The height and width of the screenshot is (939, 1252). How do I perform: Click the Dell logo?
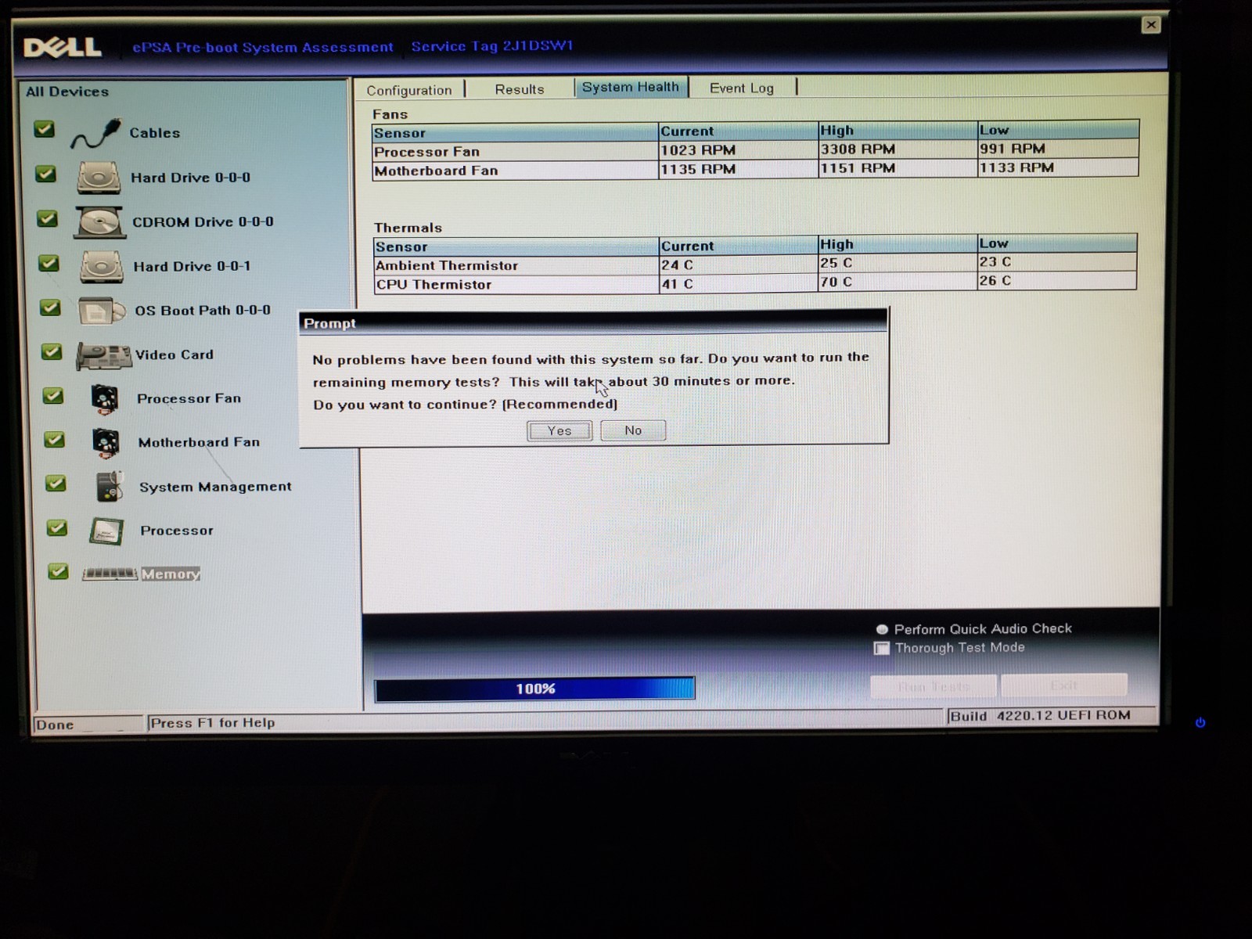pos(63,48)
